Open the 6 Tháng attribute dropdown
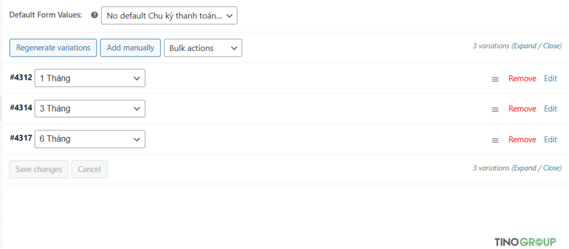The height and width of the screenshot is (249, 569). point(89,139)
